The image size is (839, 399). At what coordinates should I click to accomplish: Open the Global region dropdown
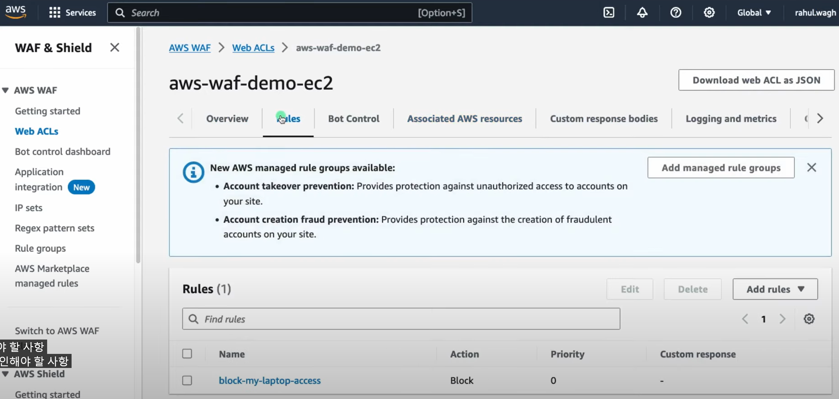tap(754, 13)
